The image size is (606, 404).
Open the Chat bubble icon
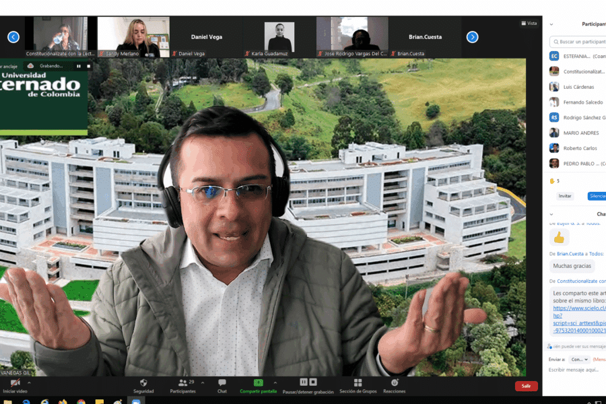point(222,383)
